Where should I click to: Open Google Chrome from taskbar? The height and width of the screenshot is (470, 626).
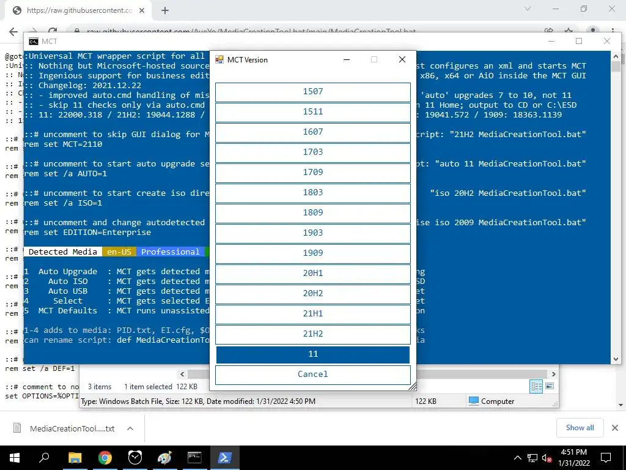105,458
